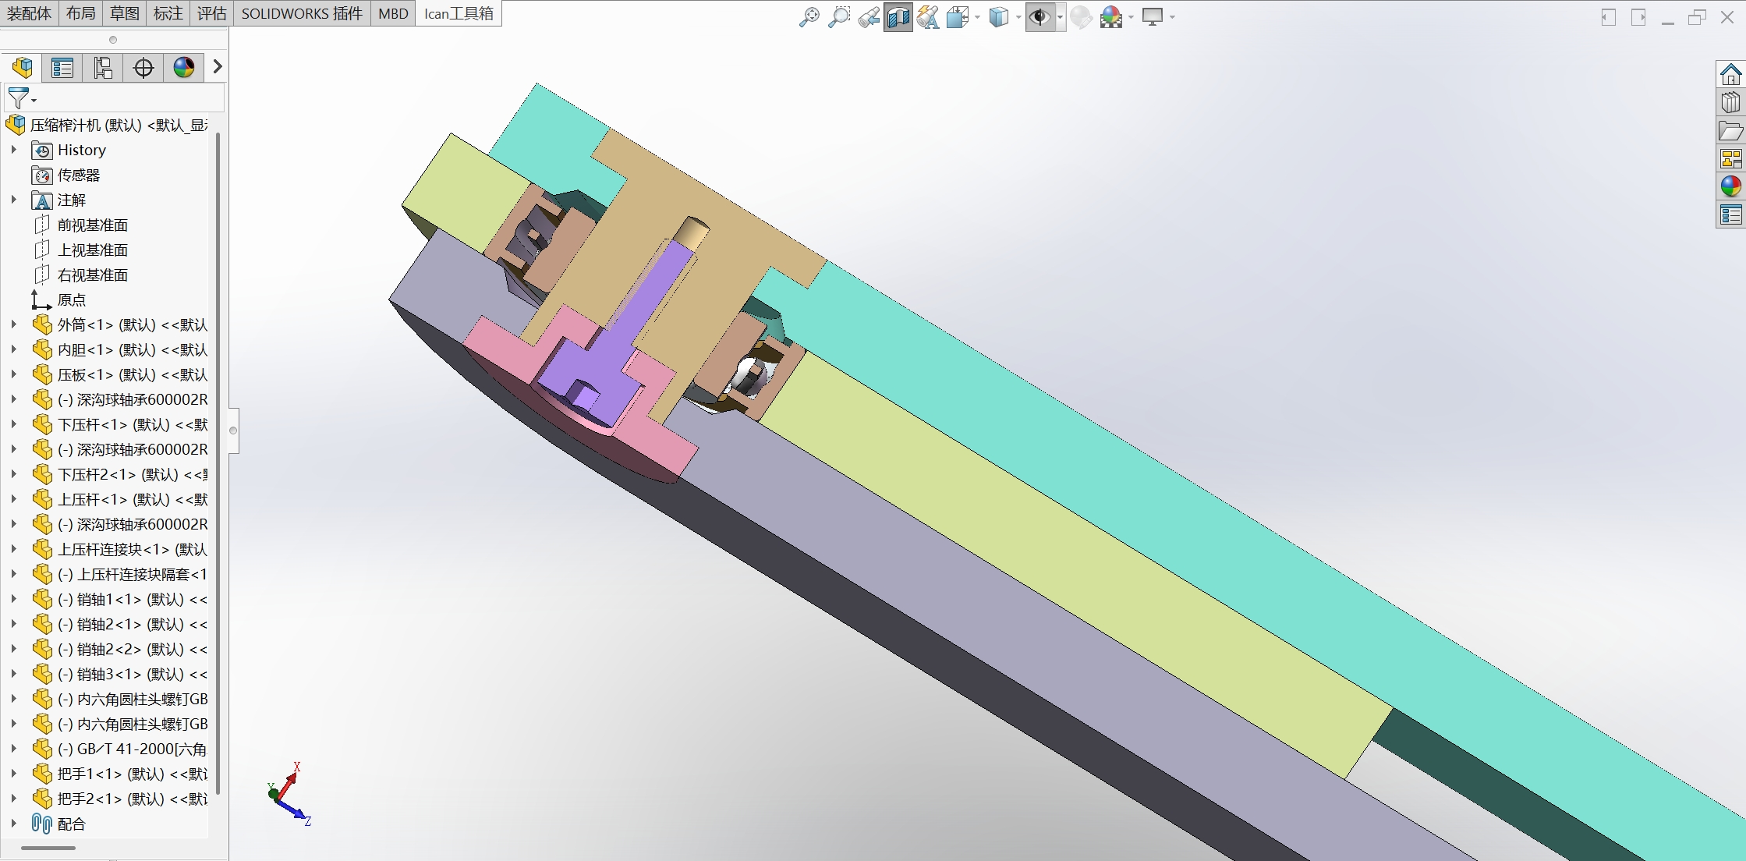This screenshot has height=861, width=1746.
Task: Switch to the ConfigurationManager tab
Action: [x=103, y=68]
